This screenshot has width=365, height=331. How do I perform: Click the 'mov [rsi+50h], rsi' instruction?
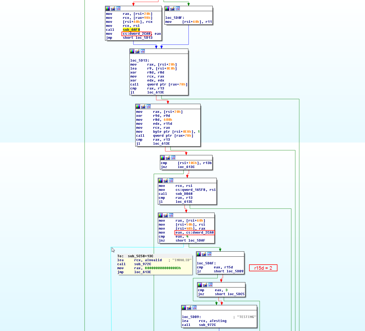[x=182, y=225]
